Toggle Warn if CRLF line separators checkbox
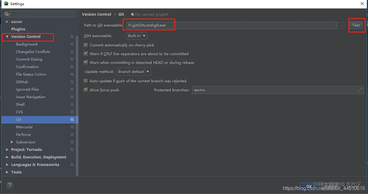This screenshot has height=194, width=368. pyautogui.click(x=86, y=54)
